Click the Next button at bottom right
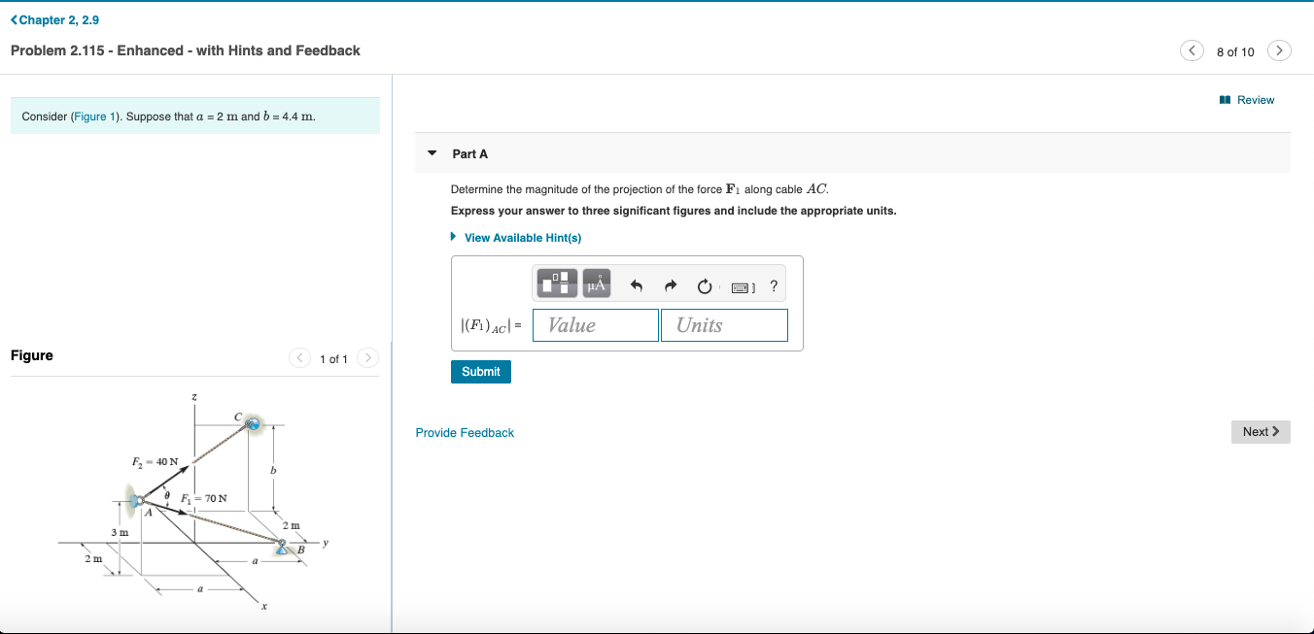The height and width of the screenshot is (634, 1314). (x=1261, y=431)
